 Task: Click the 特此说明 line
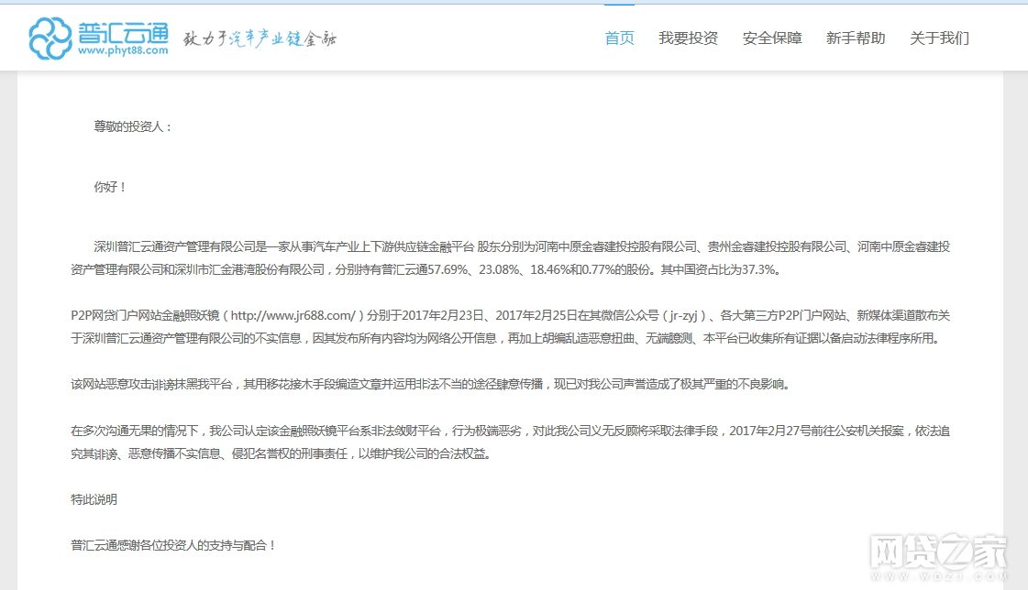point(94,499)
